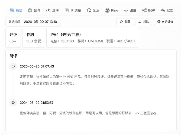Click the BGP network nodes icon
The height and width of the screenshot is (136, 181).
pyautogui.click(x=144, y=10)
